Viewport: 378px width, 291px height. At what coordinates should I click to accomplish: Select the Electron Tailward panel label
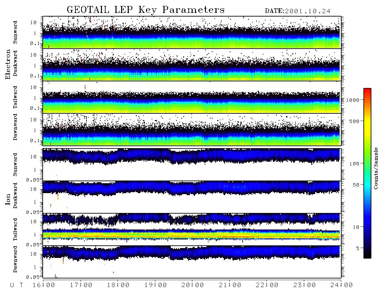pos(15,97)
